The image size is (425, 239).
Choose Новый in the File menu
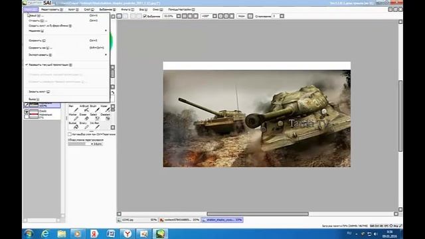coord(66,16)
